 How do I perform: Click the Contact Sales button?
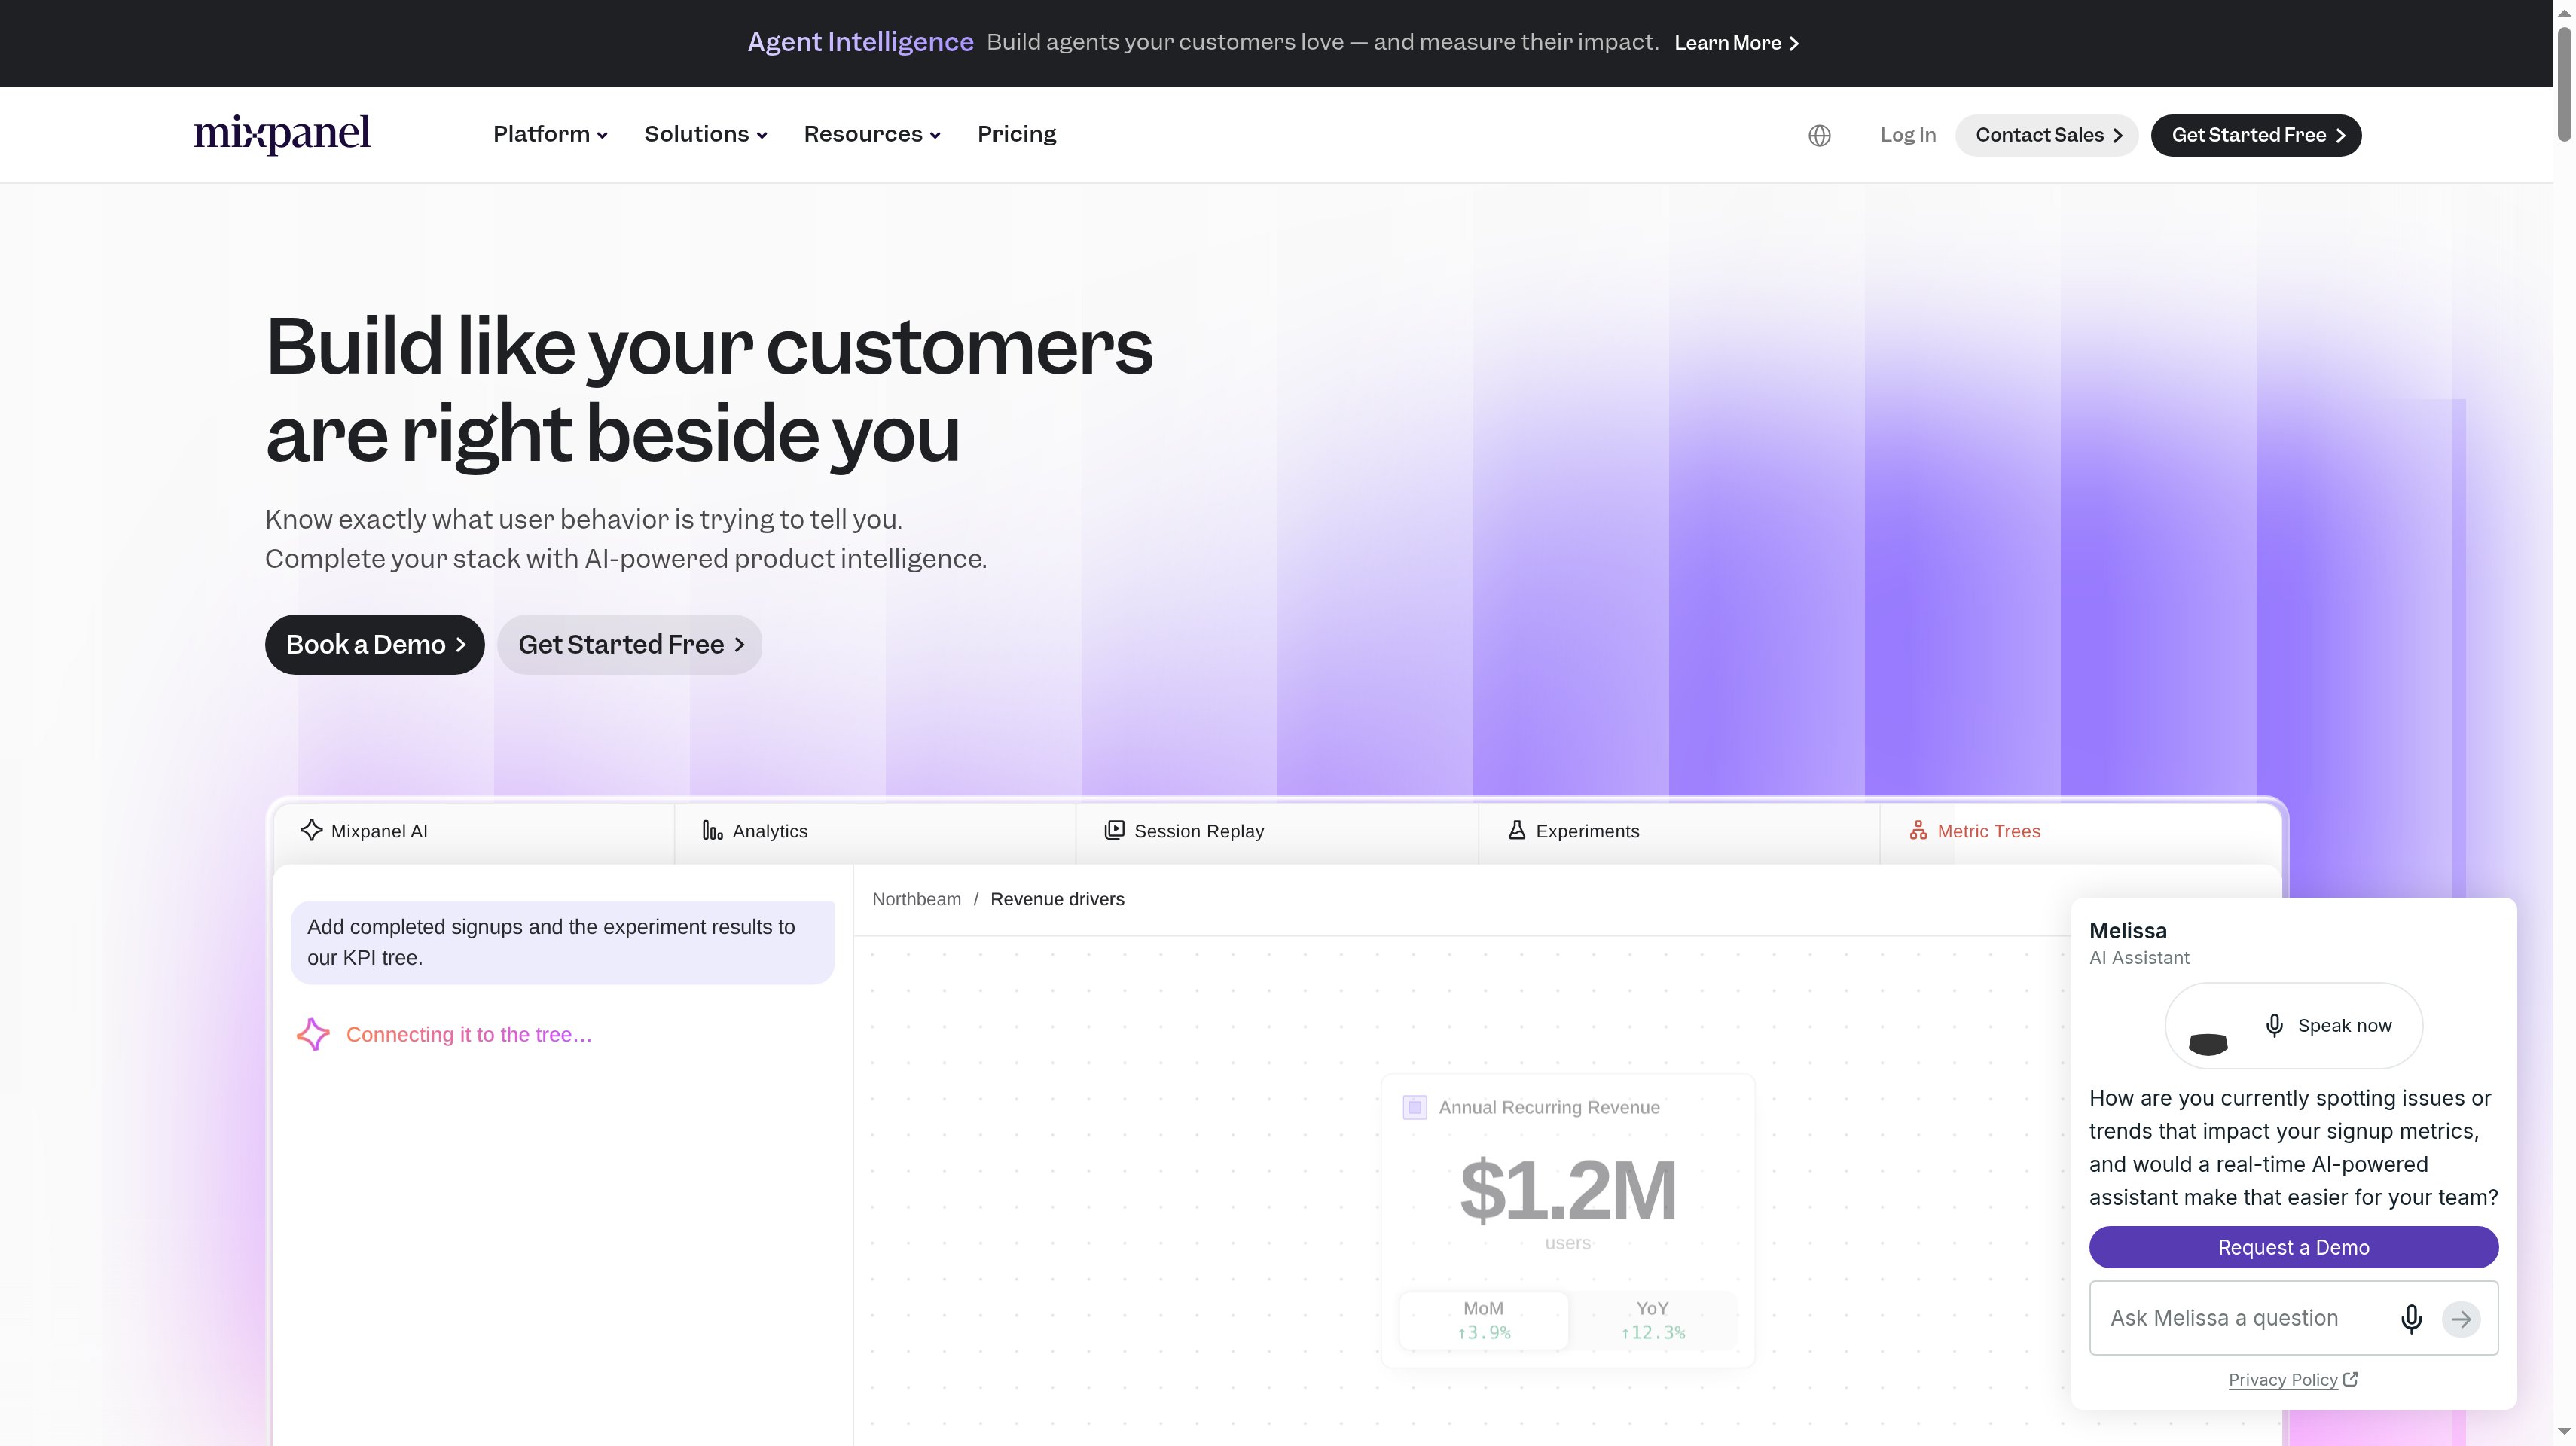[x=2046, y=135]
